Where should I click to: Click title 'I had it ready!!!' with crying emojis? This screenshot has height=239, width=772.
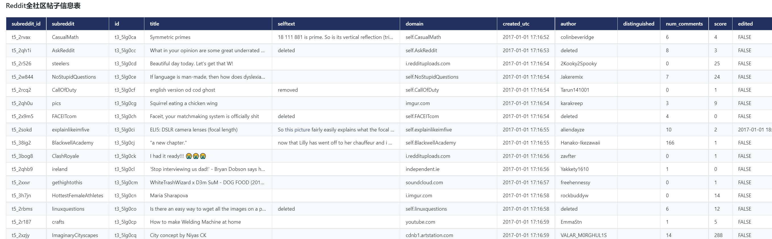point(178,156)
